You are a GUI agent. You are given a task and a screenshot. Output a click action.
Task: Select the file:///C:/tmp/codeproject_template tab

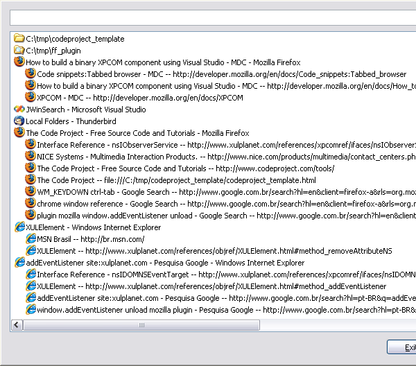tap(176, 180)
